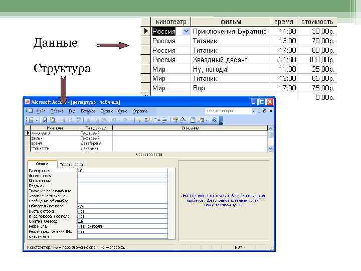361x271 pixels.
Task: Click the View switch icon in Access toolbar
Action: [31, 120]
